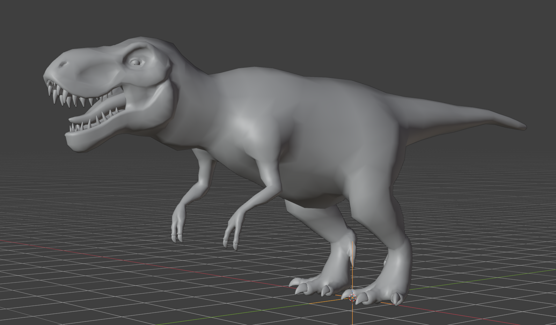Click the 3D cursor at the origin

352,298
